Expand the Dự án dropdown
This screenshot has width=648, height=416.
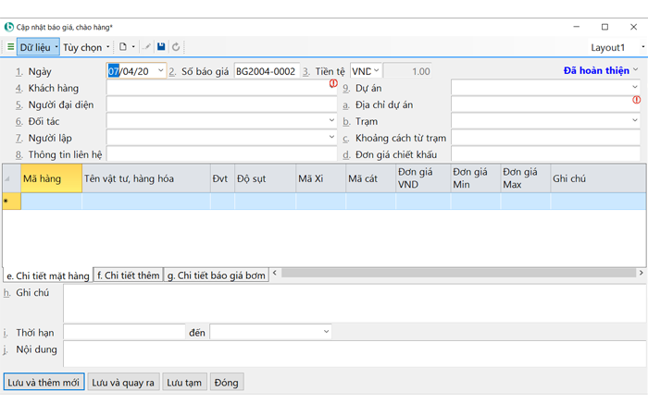pyautogui.click(x=635, y=88)
